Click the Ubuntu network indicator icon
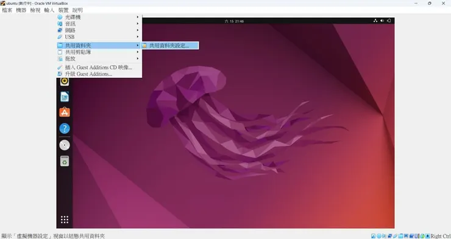451x239 pixels. 375,21
